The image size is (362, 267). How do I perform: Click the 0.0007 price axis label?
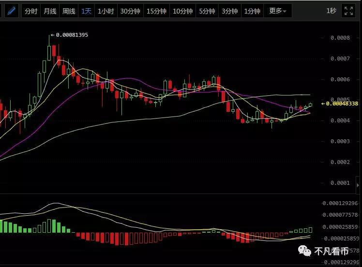click(x=340, y=59)
